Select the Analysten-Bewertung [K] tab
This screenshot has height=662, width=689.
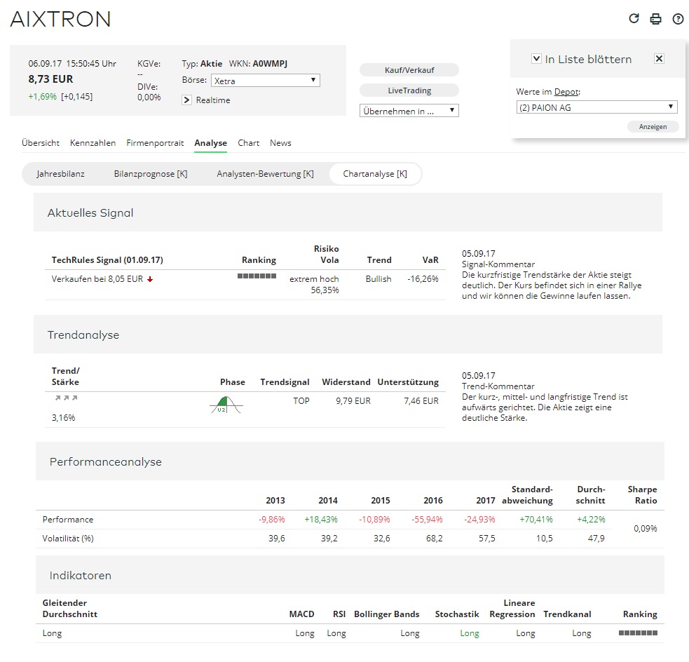pos(265,173)
